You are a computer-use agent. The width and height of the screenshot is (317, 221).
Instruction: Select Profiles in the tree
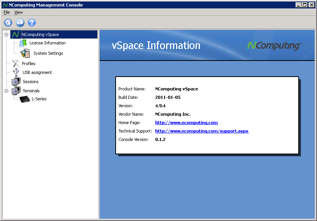pos(28,64)
